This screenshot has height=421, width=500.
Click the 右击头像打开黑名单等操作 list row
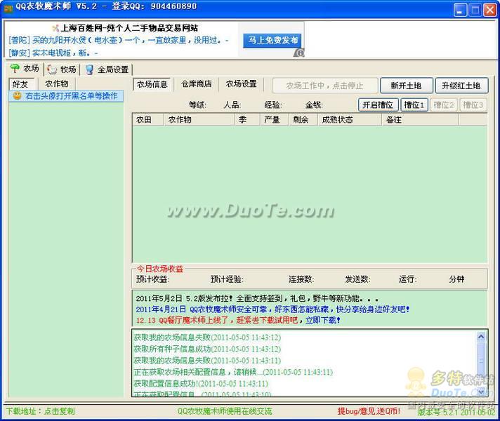click(66, 96)
